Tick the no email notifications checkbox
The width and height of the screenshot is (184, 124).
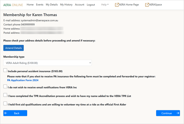[5, 87]
